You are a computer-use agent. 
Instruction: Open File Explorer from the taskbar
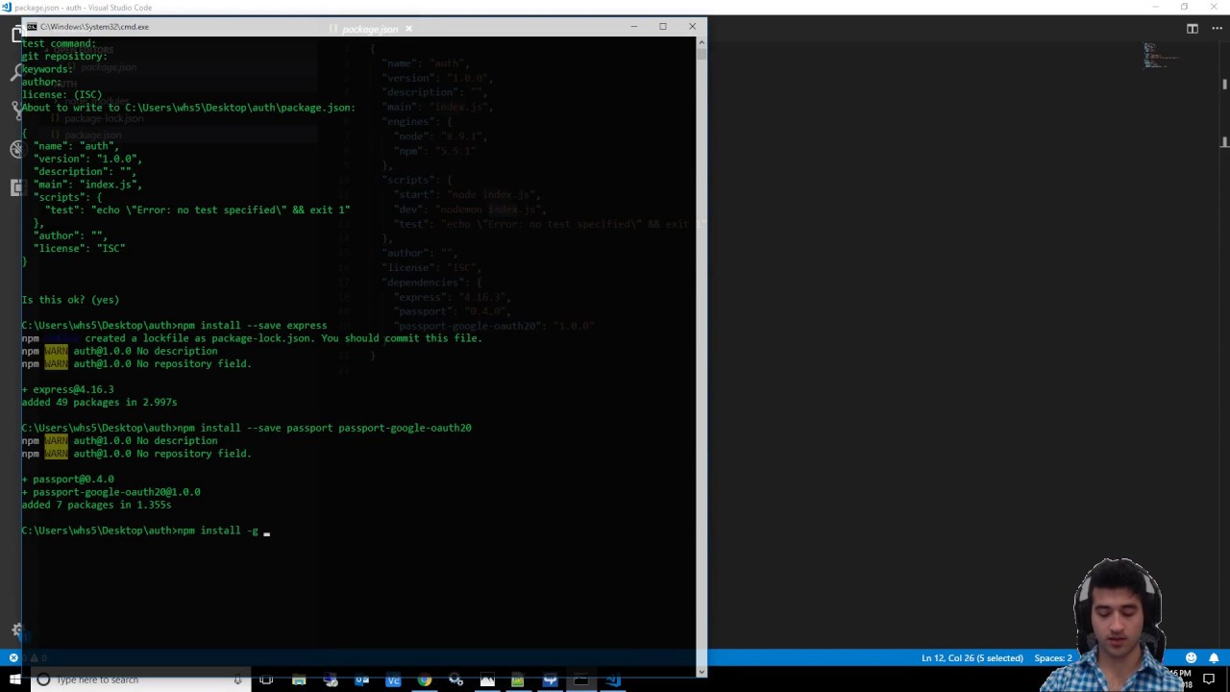tap(299, 680)
